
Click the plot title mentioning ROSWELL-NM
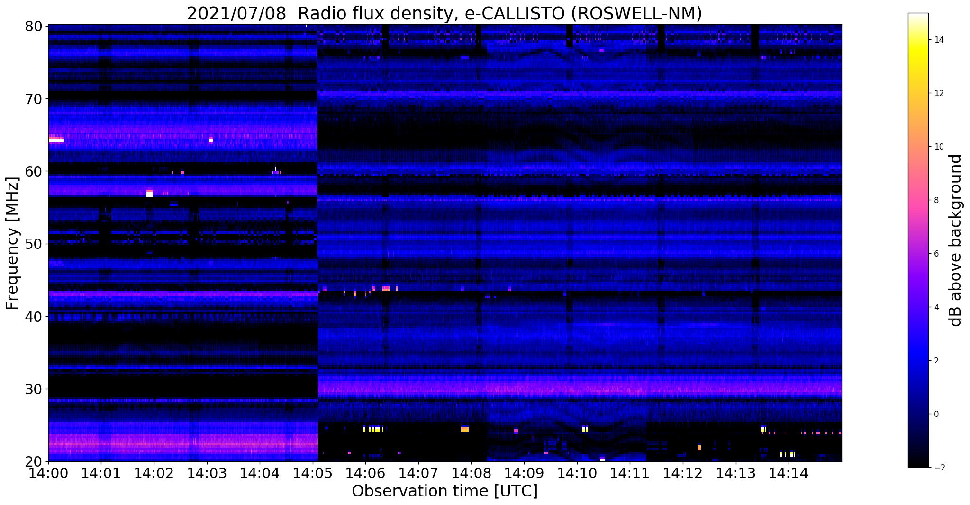[444, 13]
